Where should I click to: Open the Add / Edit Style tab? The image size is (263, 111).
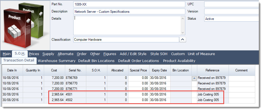pyautogui.click(x=133, y=54)
